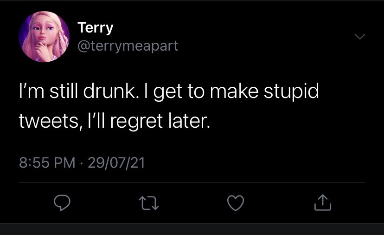View the pink-haired avatar image
Image resolution: width=384 pixels, height=235 pixels.
click(x=44, y=37)
